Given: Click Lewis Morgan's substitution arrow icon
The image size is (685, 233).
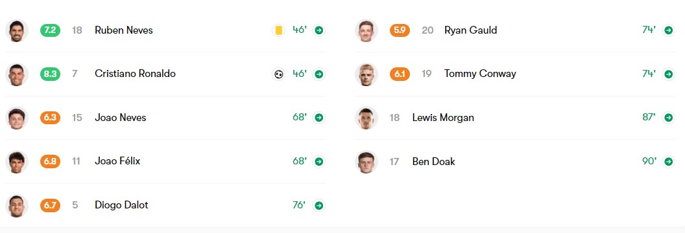Looking at the screenshot, I should (x=668, y=118).
